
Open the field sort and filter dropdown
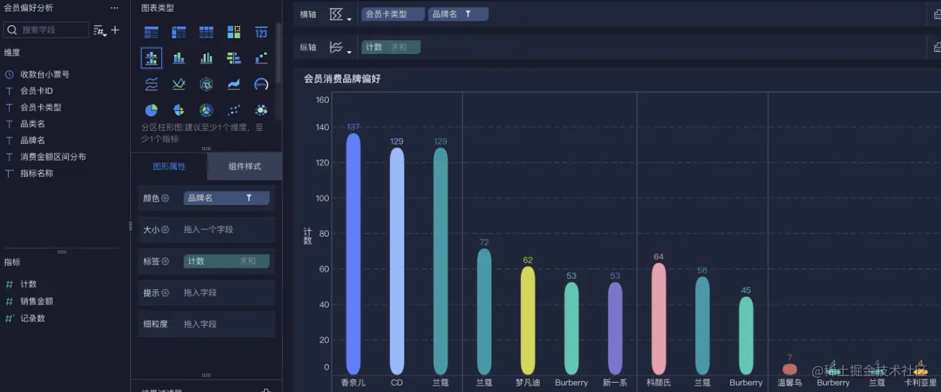click(x=100, y=30)
